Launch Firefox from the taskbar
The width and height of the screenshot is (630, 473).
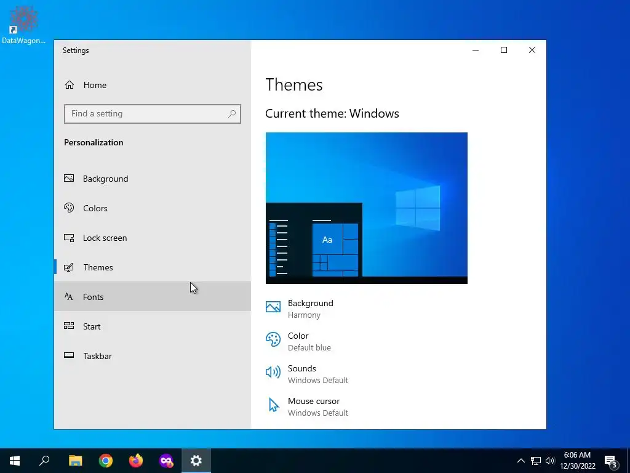pyautogui.click(x=136, y=461)
